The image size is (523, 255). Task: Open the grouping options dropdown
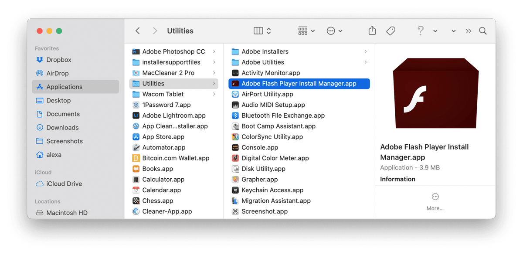(x=306, y=31)
